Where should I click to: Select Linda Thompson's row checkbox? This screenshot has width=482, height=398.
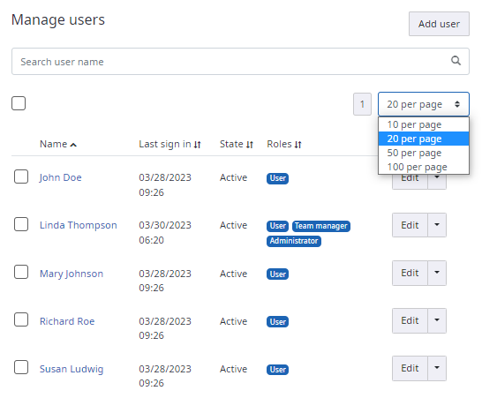21,224
